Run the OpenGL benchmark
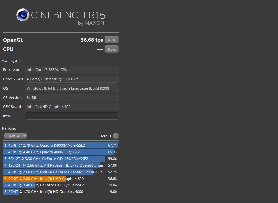The image size is (278, 203). tap(112, 40)
